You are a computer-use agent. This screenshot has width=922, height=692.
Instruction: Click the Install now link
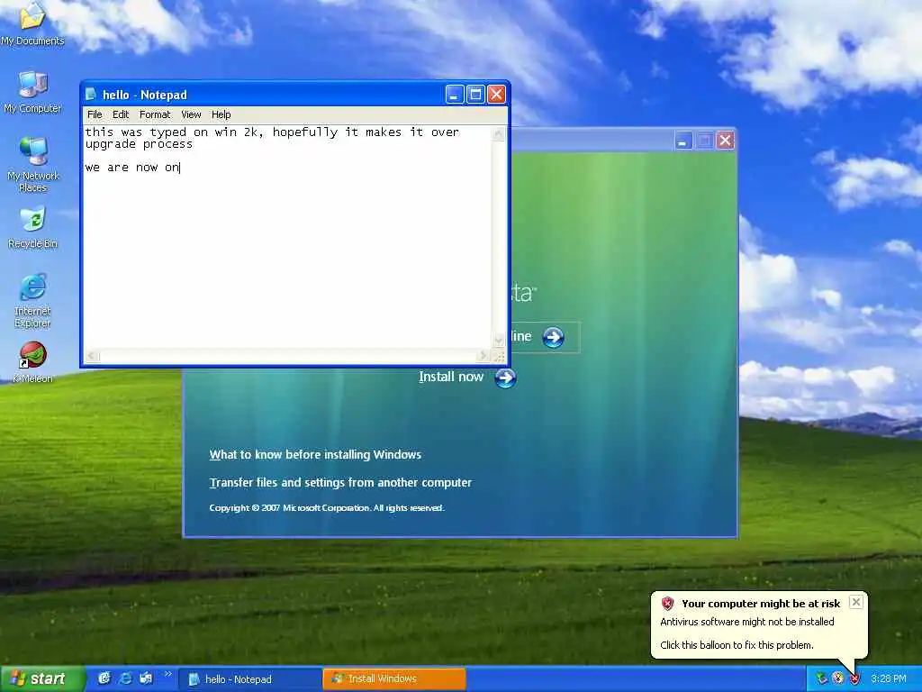(451, 377)
